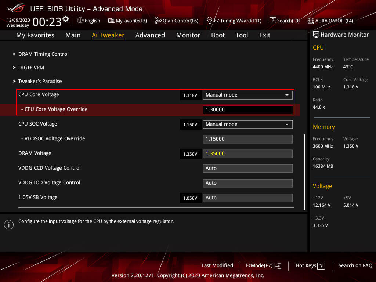The width and height of the screenshot is (376, 282).
Task: Click VDDSOC Voltage Override field
Action: 248,139
